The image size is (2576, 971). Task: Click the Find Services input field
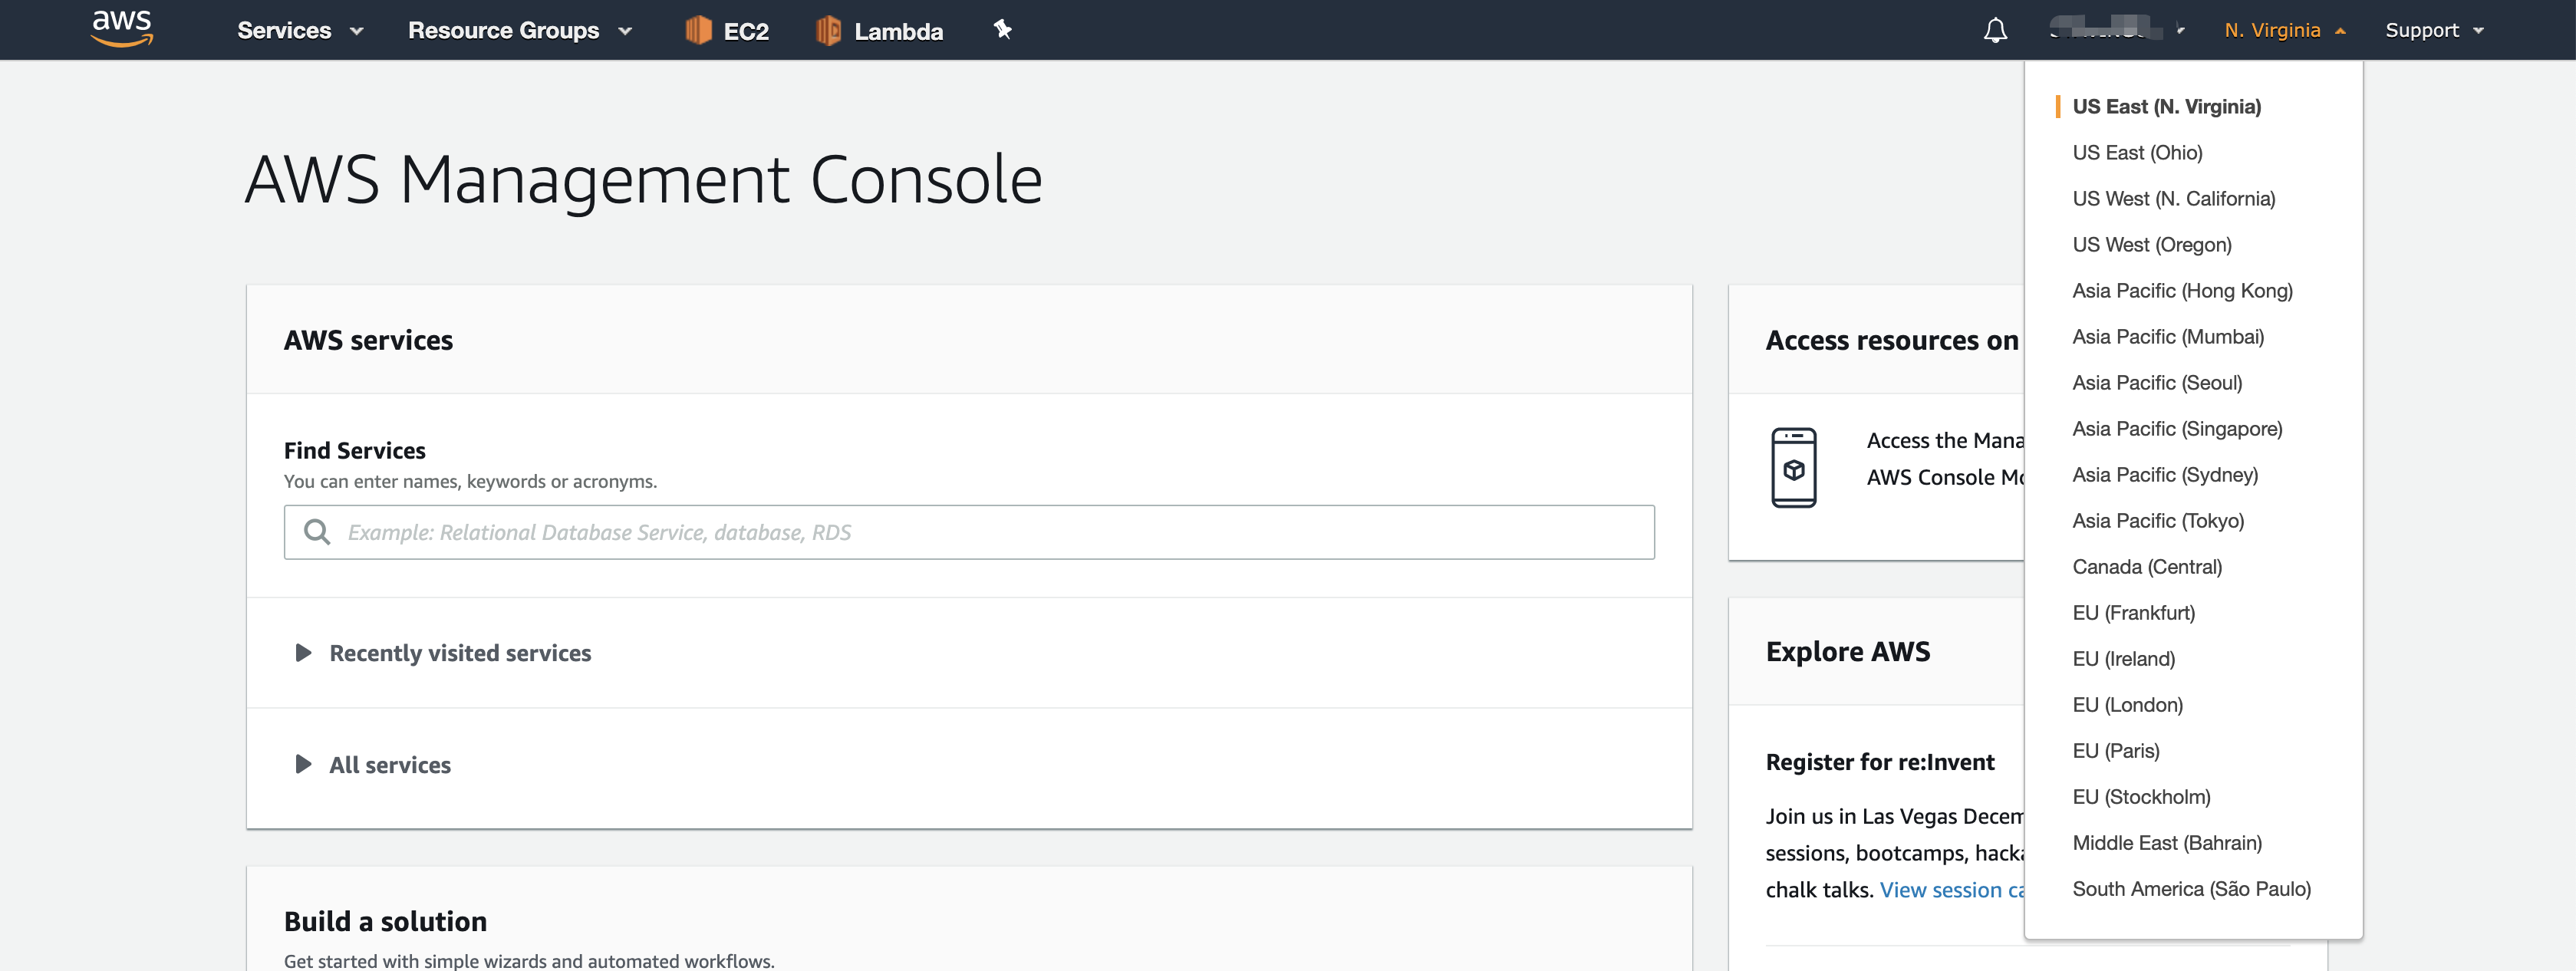point(970,531)
